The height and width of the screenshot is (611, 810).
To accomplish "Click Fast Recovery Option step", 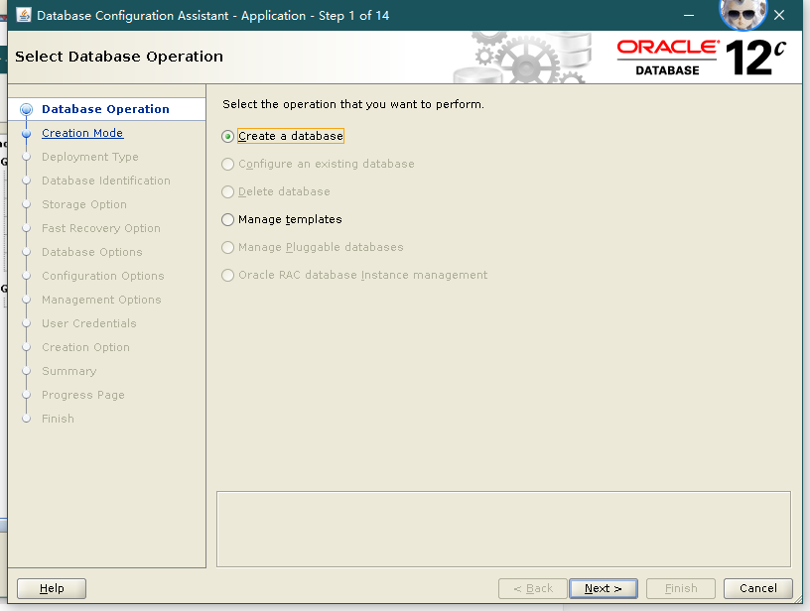I will click(100, 228).
